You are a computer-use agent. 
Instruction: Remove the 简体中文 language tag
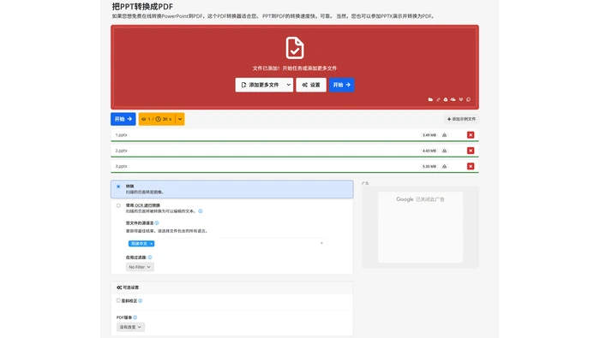(x=152, y=244)
